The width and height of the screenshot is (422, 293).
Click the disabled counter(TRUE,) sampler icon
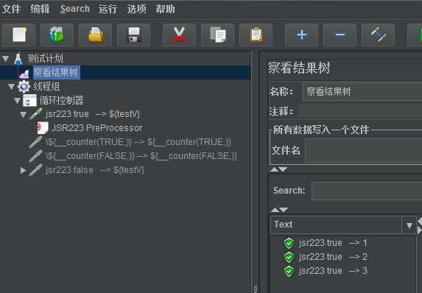[36, 142]
